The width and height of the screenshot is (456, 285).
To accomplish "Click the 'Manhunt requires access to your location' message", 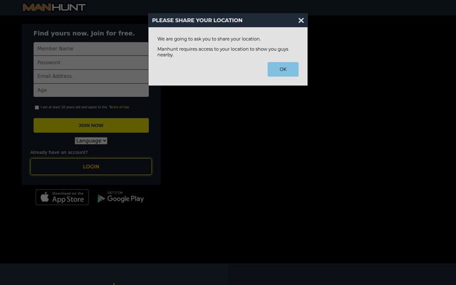I will click(x=223, y=52).
